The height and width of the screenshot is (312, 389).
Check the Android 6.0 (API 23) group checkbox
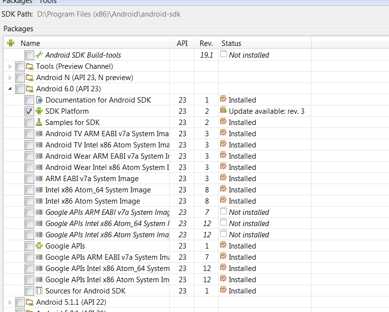[x=20, y=89]
